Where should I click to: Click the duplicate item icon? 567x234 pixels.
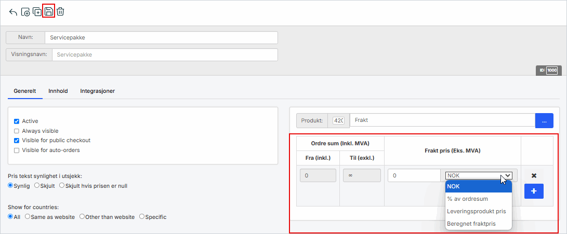tap(37, 11)
